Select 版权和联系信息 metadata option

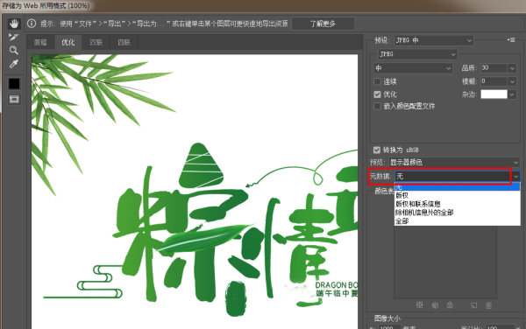pos(458,204)
